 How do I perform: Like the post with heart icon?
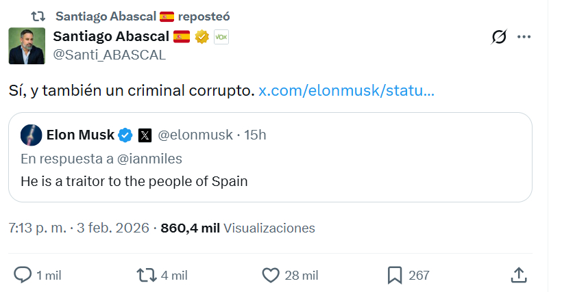click(271, 275)
